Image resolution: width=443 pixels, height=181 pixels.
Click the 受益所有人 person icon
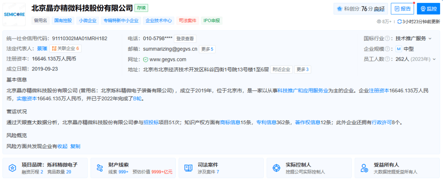coord(364,168)
